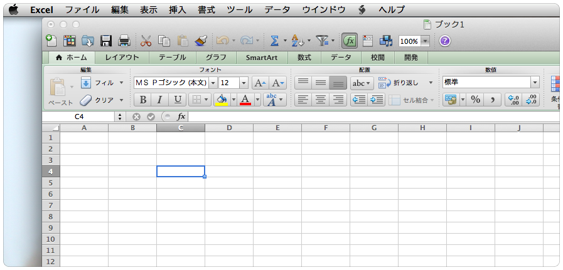Apply comma style format
563x270 pixels.
(493, 100)
